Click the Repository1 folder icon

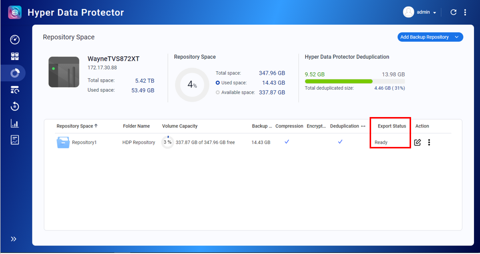[x=63, y=142]
